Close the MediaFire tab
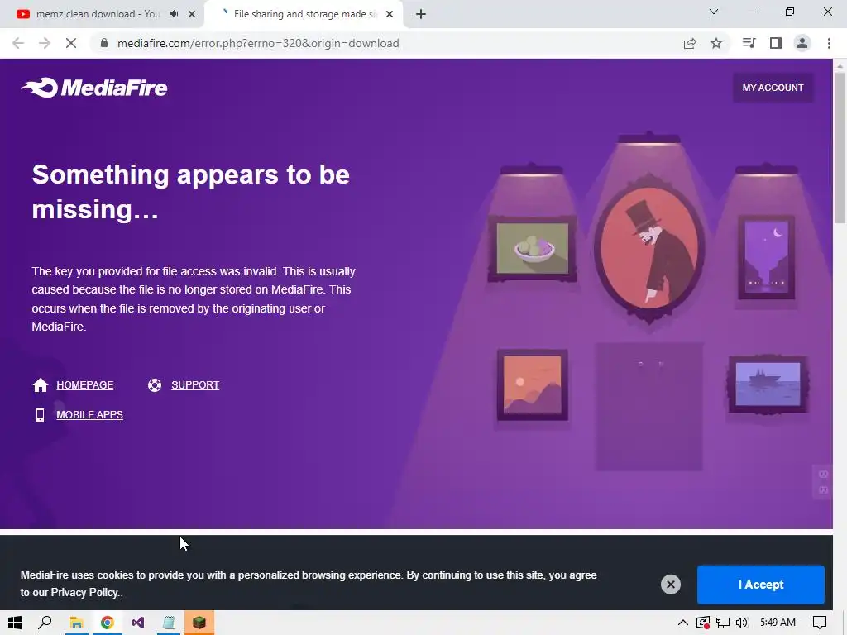This screenshot has height=635, width=847. [x=390, y=14]
